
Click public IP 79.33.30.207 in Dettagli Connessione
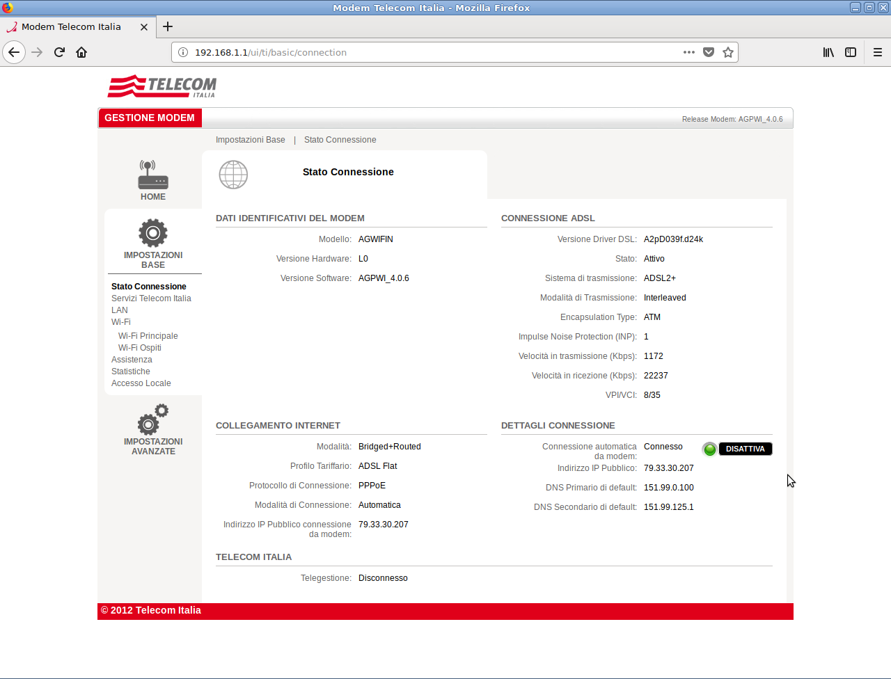(669, 468)
